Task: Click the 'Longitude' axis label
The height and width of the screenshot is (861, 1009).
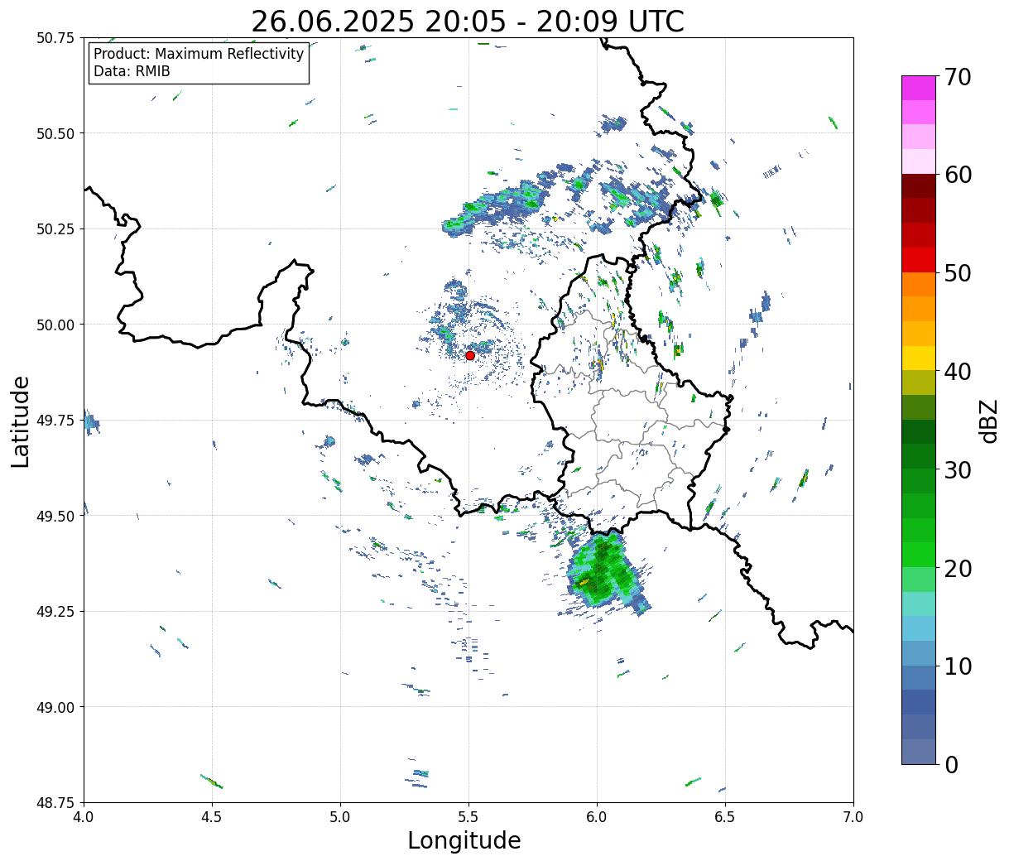Action: click(464, 840)
